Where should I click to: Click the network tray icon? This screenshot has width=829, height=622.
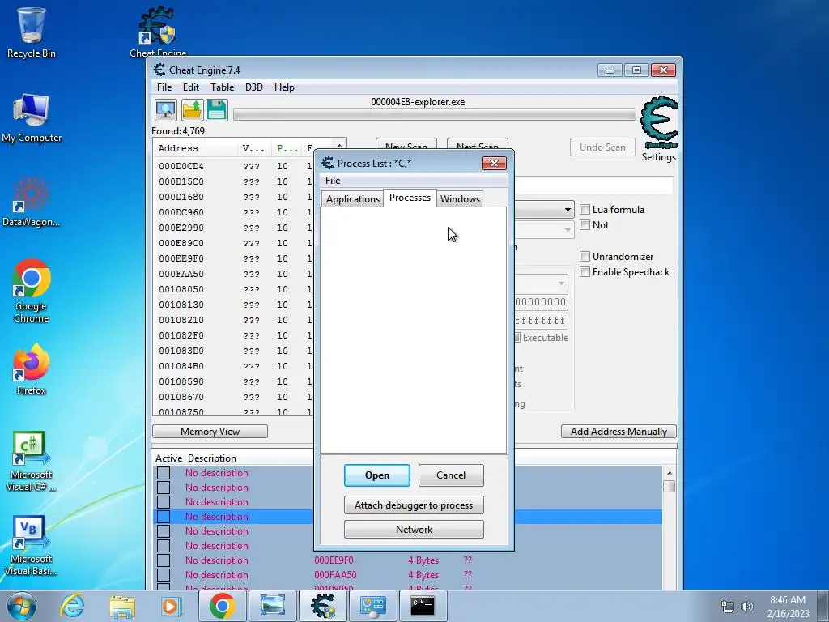coord(728,607)
